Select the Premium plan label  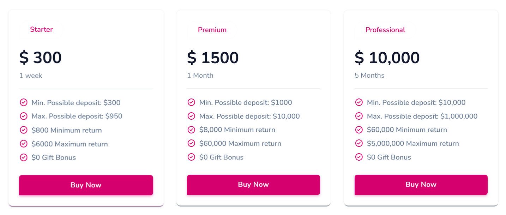tap(212, 30)
